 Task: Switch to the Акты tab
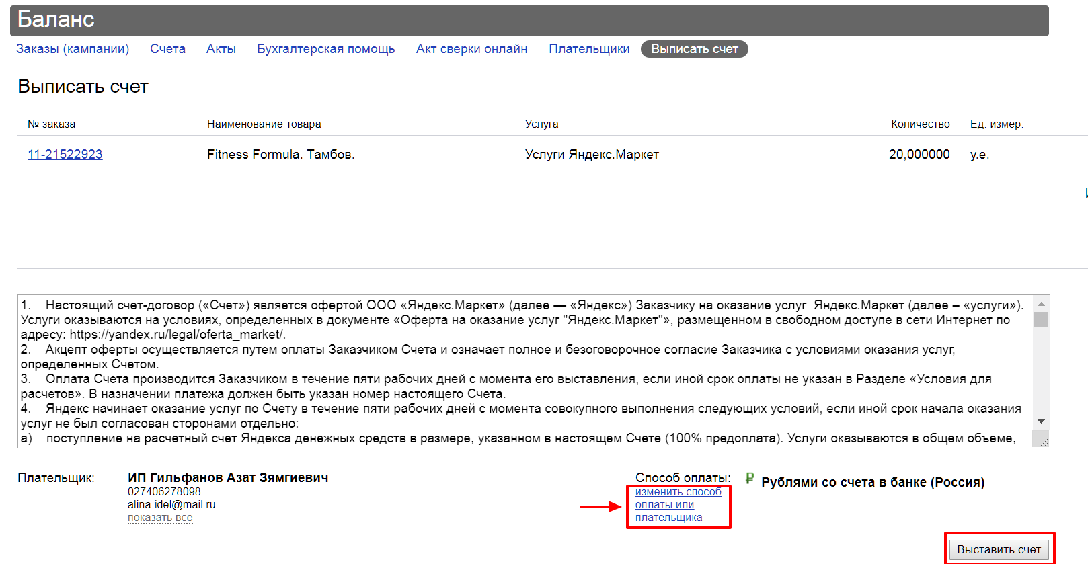click(221, 49)
